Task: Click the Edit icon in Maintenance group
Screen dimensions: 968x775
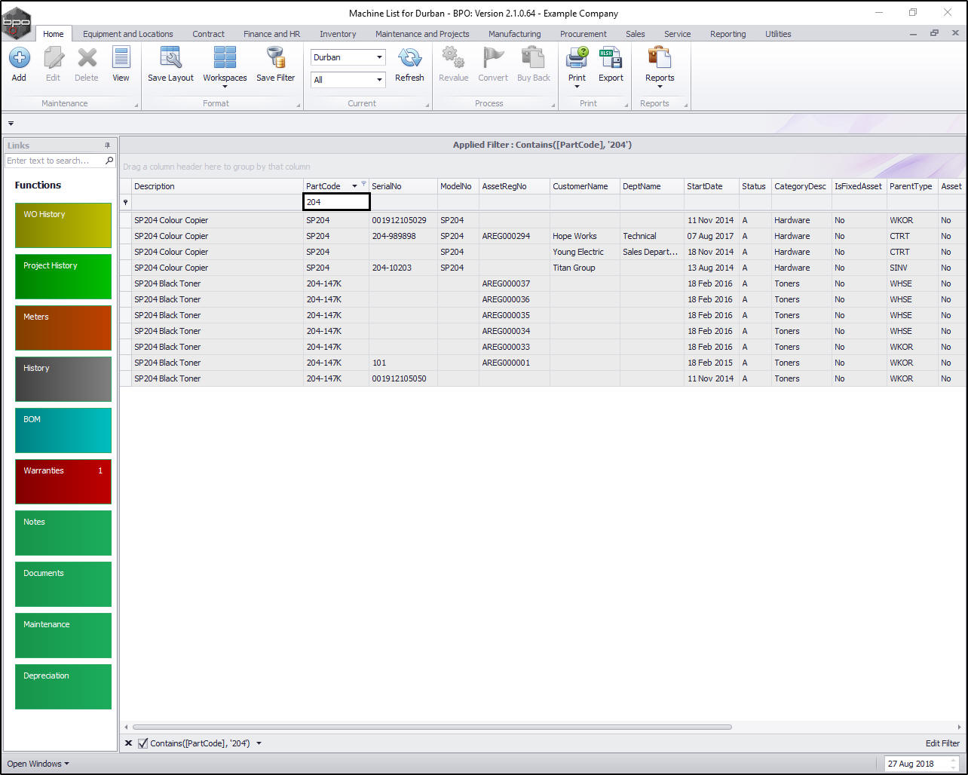Action: click(x=53, y=58)
